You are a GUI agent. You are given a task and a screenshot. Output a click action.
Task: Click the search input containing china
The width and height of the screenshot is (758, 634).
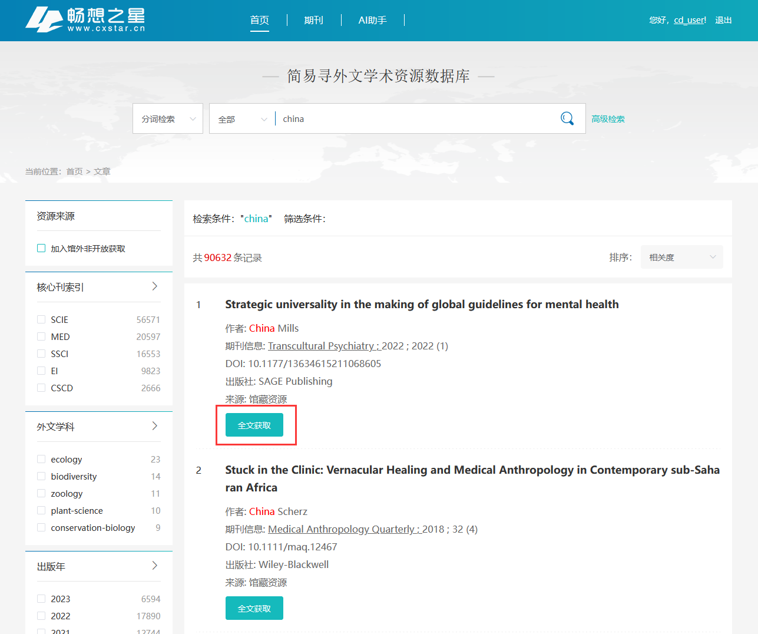(x=412, y=119)
